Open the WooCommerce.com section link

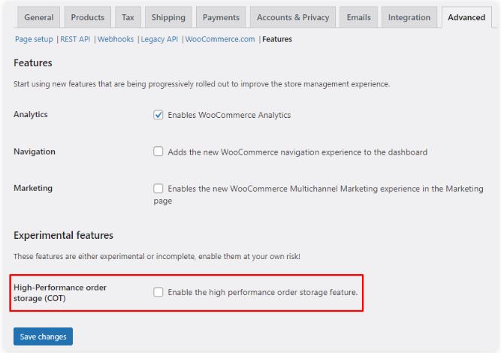pos(221,39)
